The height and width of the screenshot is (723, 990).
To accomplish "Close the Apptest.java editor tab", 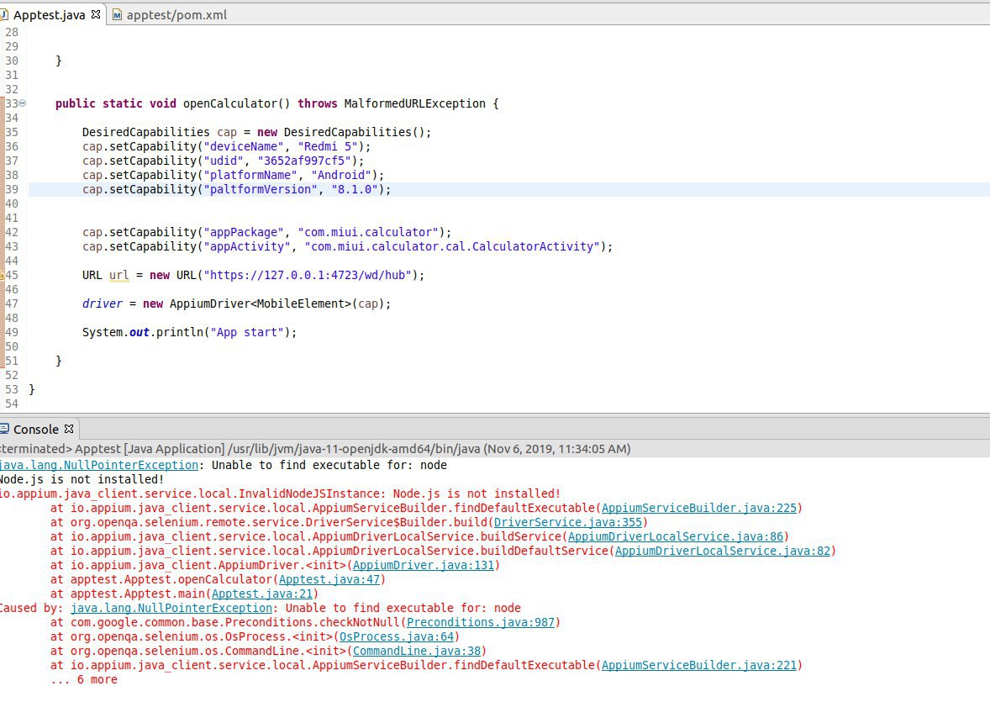I will 96,14.
